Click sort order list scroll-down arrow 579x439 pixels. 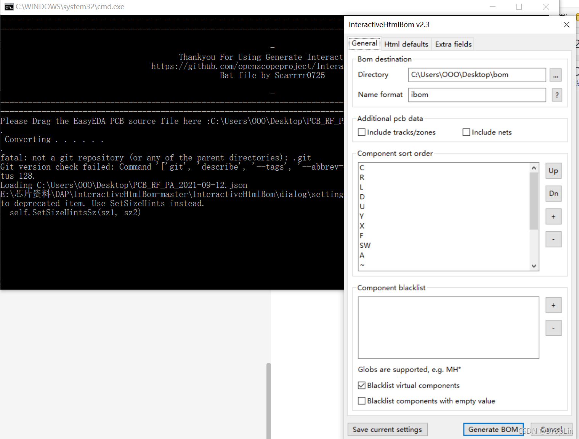pyautogui.click(x=534, y=266)
